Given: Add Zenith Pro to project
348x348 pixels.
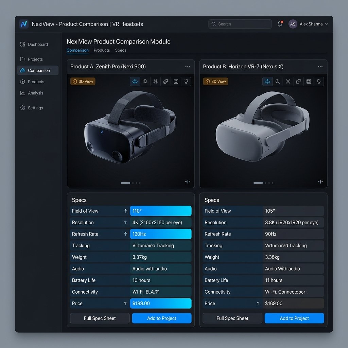Looking at the screenshot, I should tap(161, 318).
